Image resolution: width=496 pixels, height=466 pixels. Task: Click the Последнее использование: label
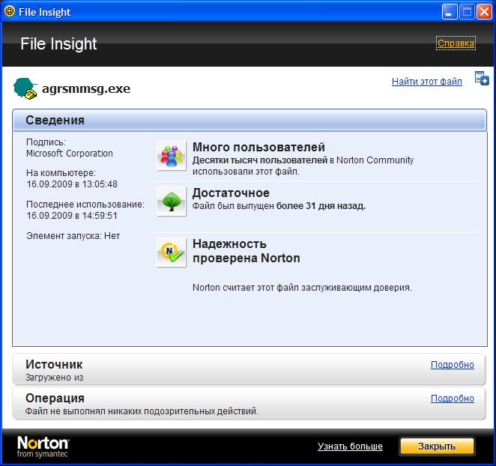coord(85,205)
